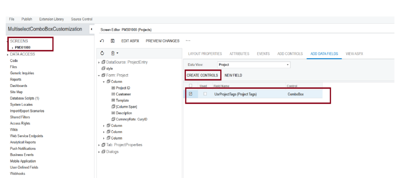Select the Project ID field icon
Screen dimensions: 413x178
(x=113, y=88)
